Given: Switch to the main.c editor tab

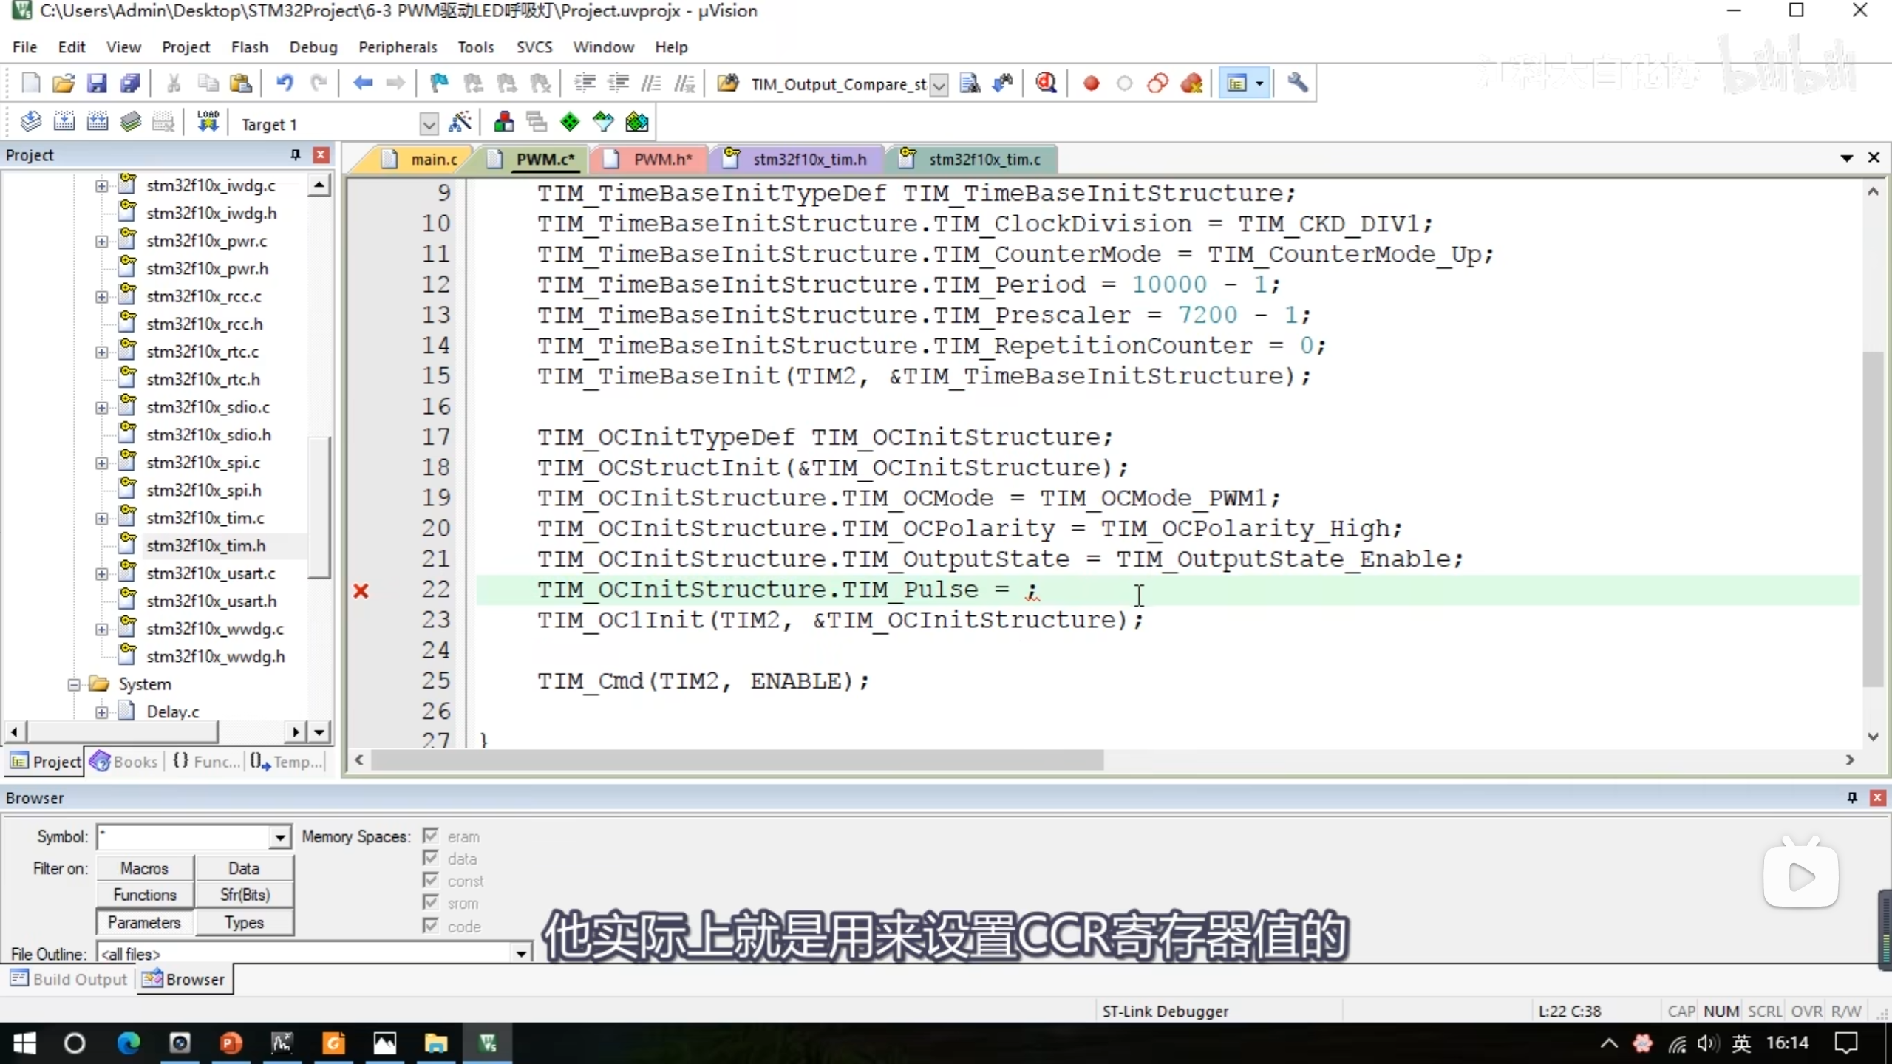Looking at the screenshot, I should pos(433,160).
